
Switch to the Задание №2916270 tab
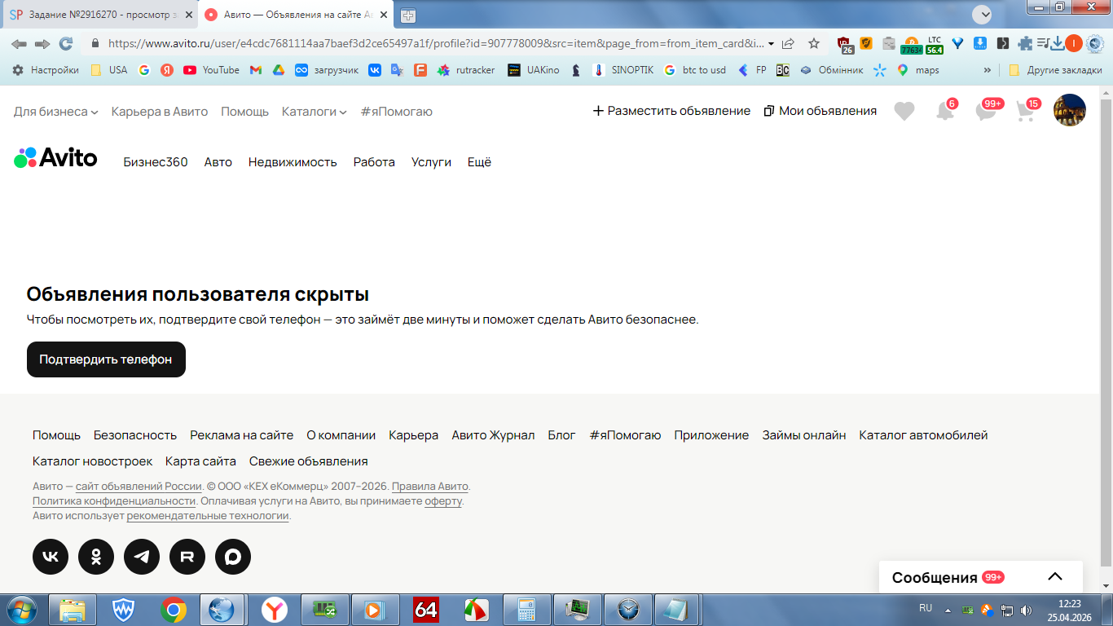(x=100, y=15)
